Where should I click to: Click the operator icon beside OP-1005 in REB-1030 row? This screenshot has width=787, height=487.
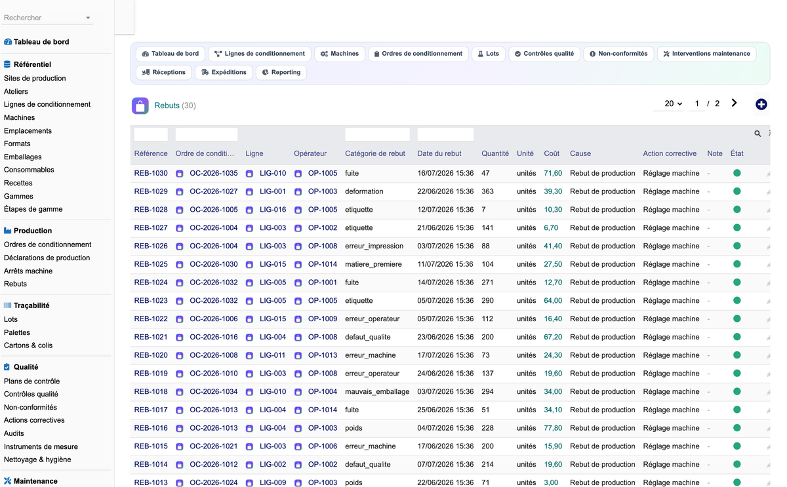[298, 174]
